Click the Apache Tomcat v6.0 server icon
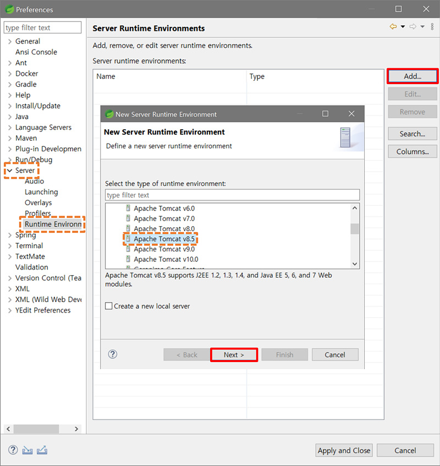The height and width of the screenshot is (466, 440). [128, 208]
